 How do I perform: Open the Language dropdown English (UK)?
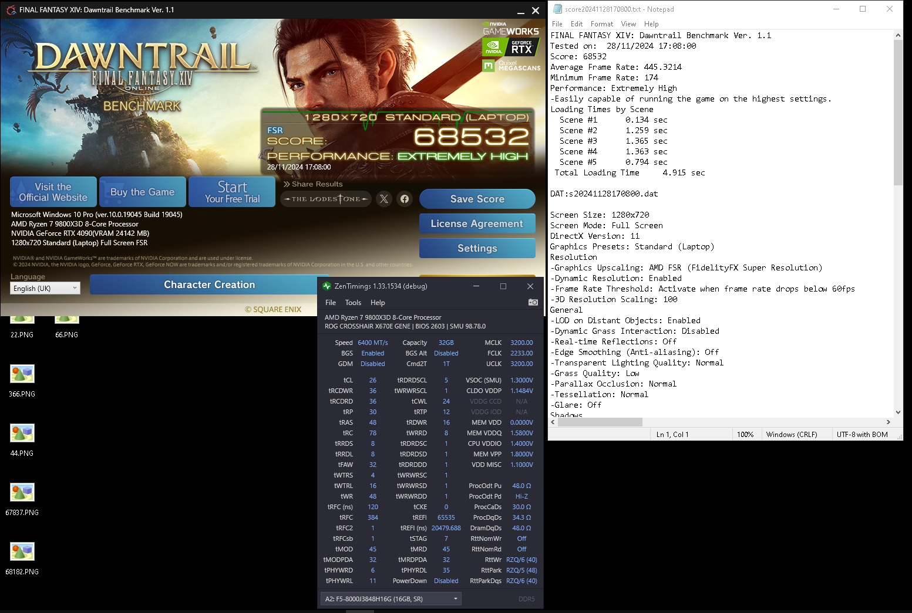(x=45, y=288)
